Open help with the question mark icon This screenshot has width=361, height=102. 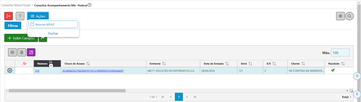[x=20, y=16]
